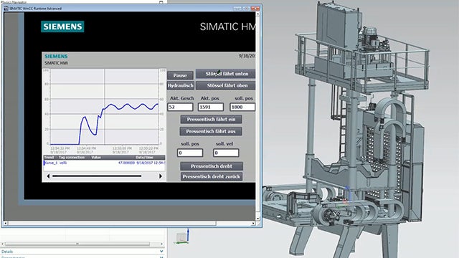Click the soll. pos field showing 1800
The width and height of the screenshot is (459, 258).
(x=242, y=107)
